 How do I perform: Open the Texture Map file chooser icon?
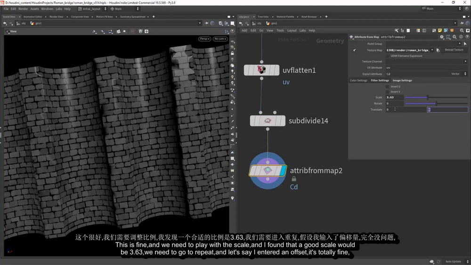coord(438,50)
